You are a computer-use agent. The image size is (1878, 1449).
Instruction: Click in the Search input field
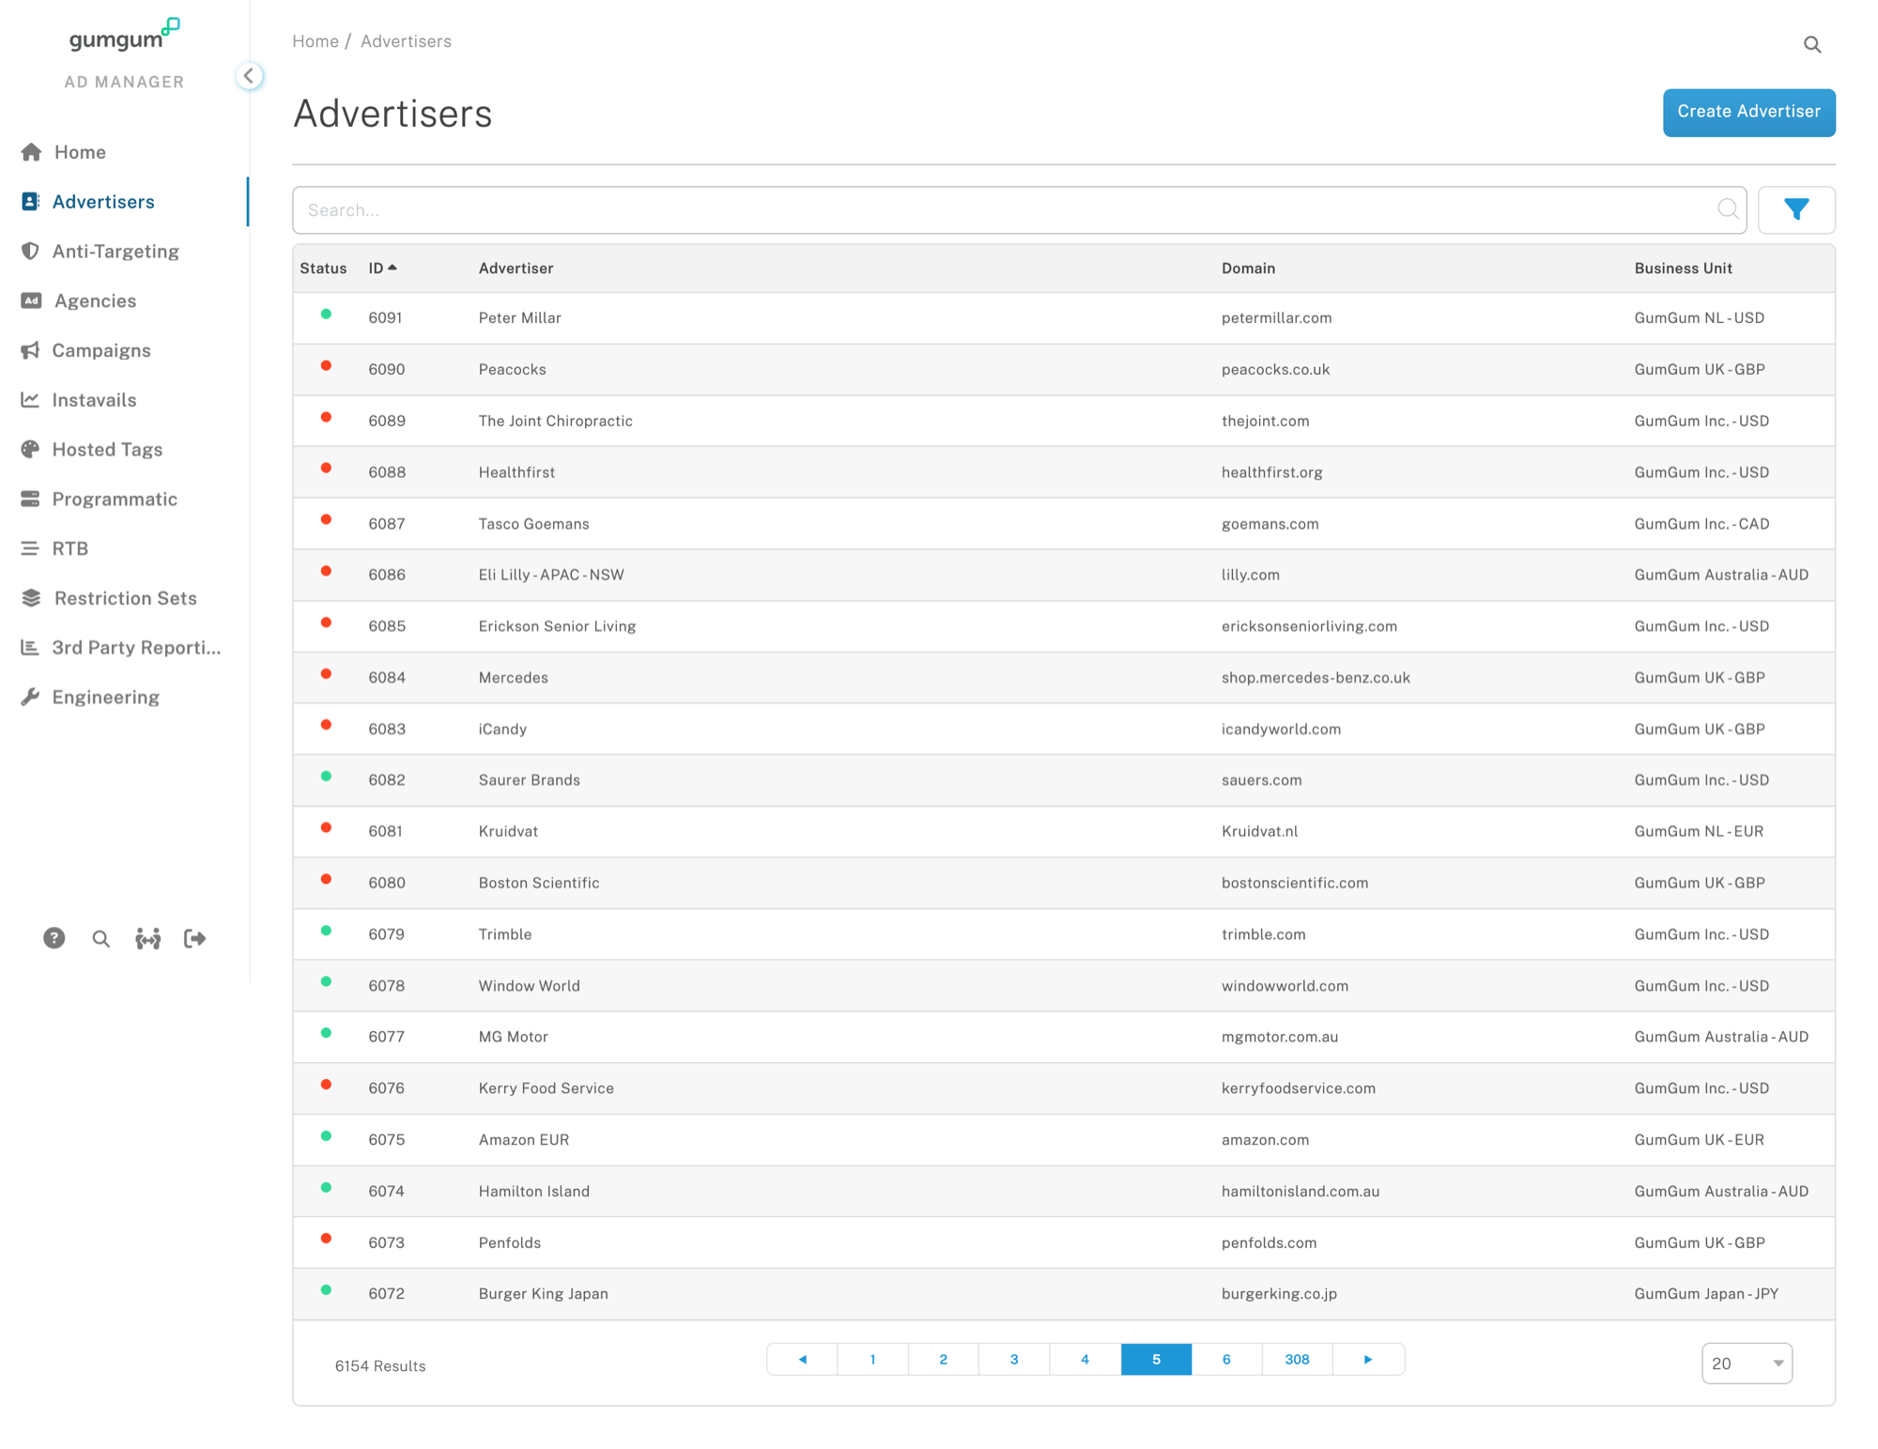coord(1019,209)
